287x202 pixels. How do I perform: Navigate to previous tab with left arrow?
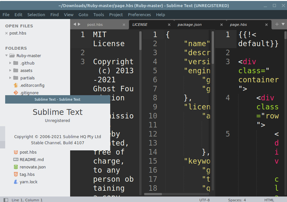click(x=75, y=24)
